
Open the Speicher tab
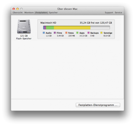[x=53, y=13]
